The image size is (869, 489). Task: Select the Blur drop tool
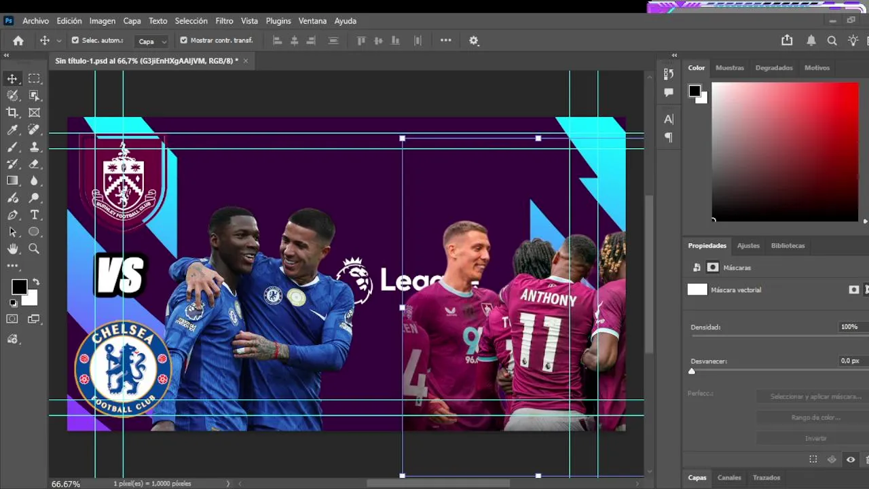coord(34,181)
